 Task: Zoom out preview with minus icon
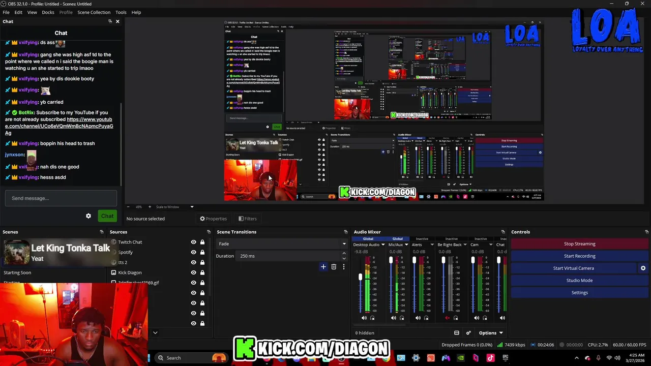[128, 207]
